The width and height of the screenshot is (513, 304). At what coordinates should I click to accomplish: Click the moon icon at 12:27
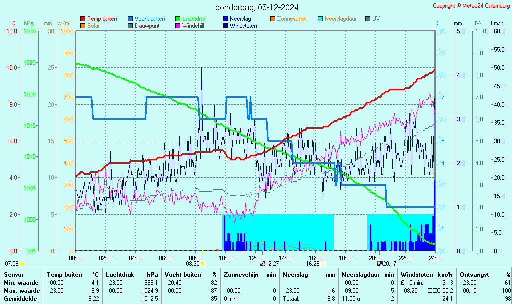click(x=262, y=263)
